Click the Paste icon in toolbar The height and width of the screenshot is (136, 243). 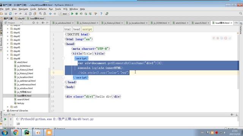(x=35, y=14)
